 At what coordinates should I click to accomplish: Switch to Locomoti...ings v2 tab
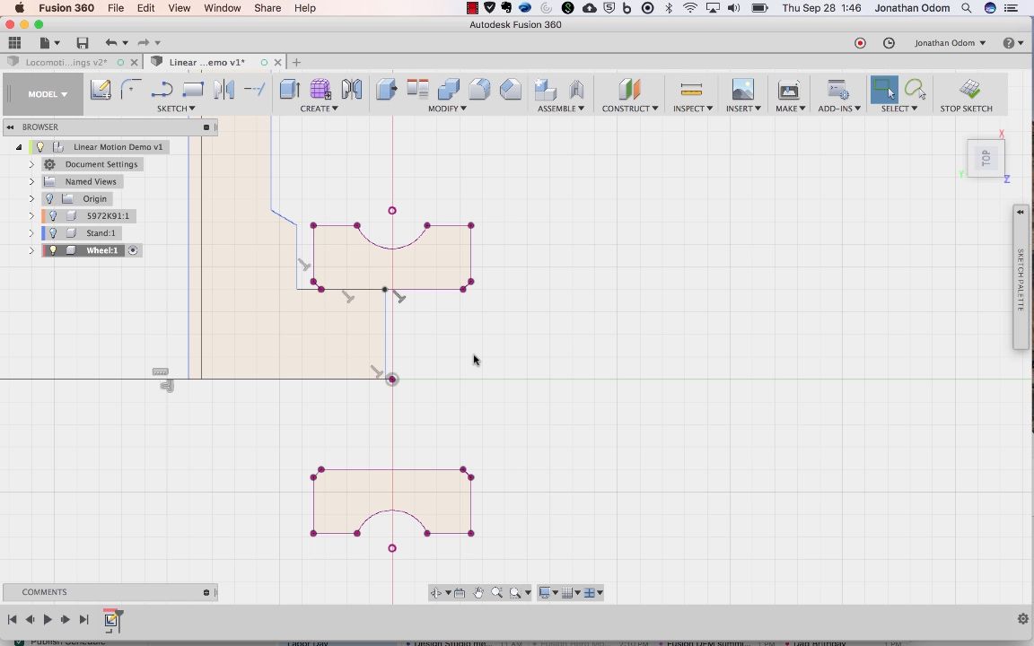66,62
